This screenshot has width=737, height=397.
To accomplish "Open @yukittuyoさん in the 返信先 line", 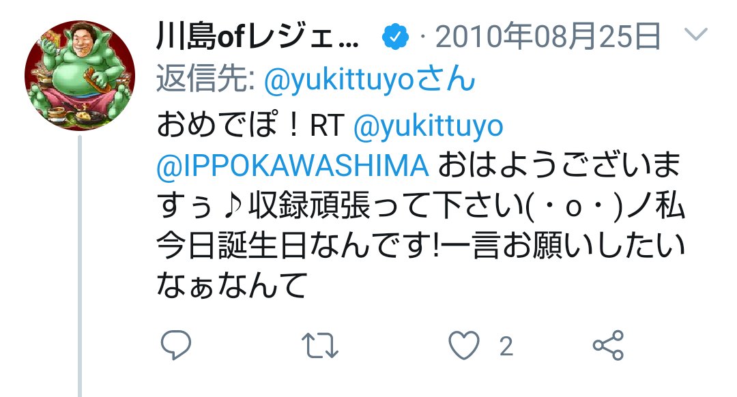I will click(370, 79).
